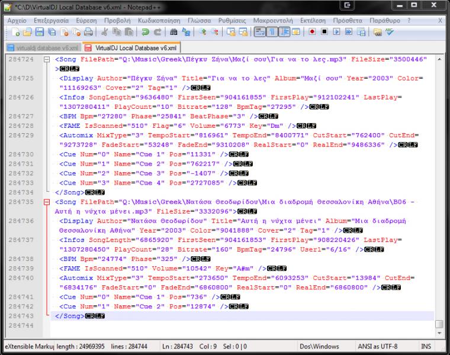Run the ABC spell check icon

pyautogui.click(x=390, y=32)
